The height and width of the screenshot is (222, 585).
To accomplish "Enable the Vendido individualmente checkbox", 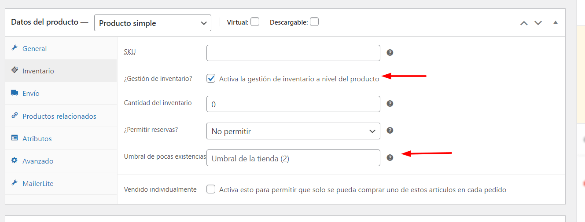I will click(x=211, y=189).
